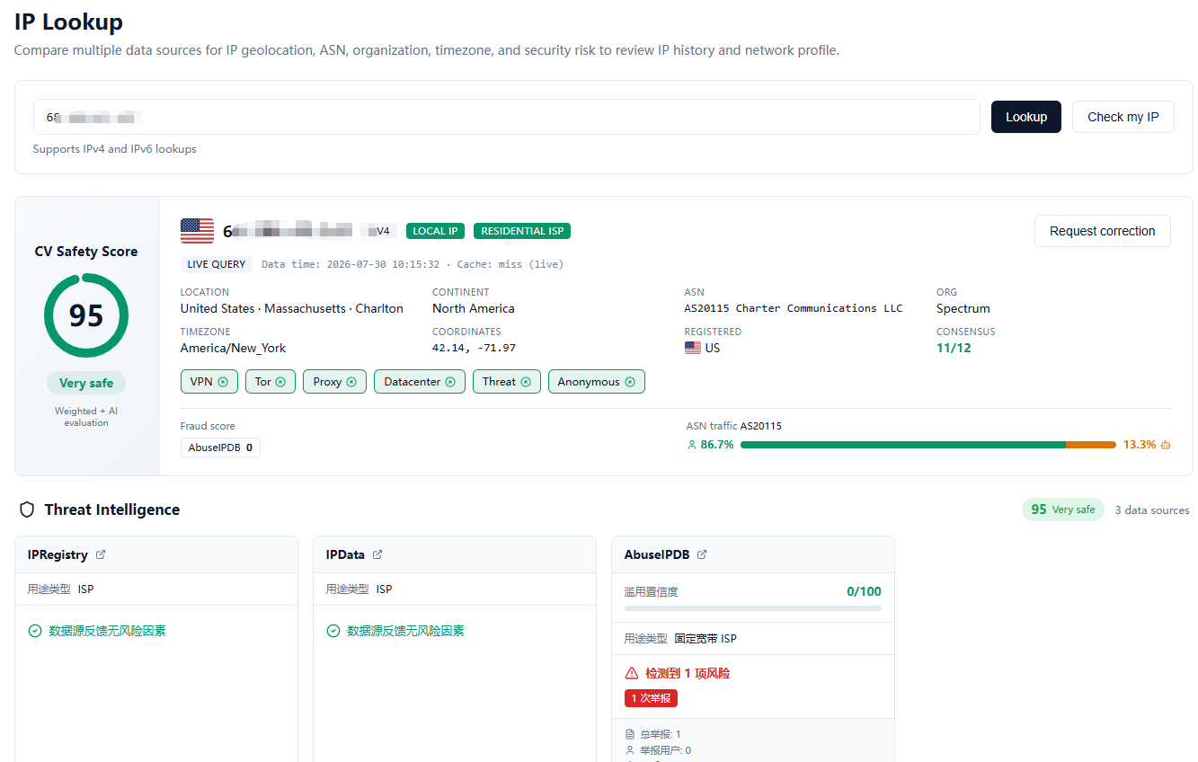Screen dimensions: 1198x762
Task: Click the America/New_York timezone value
Action: coord(234,348)
